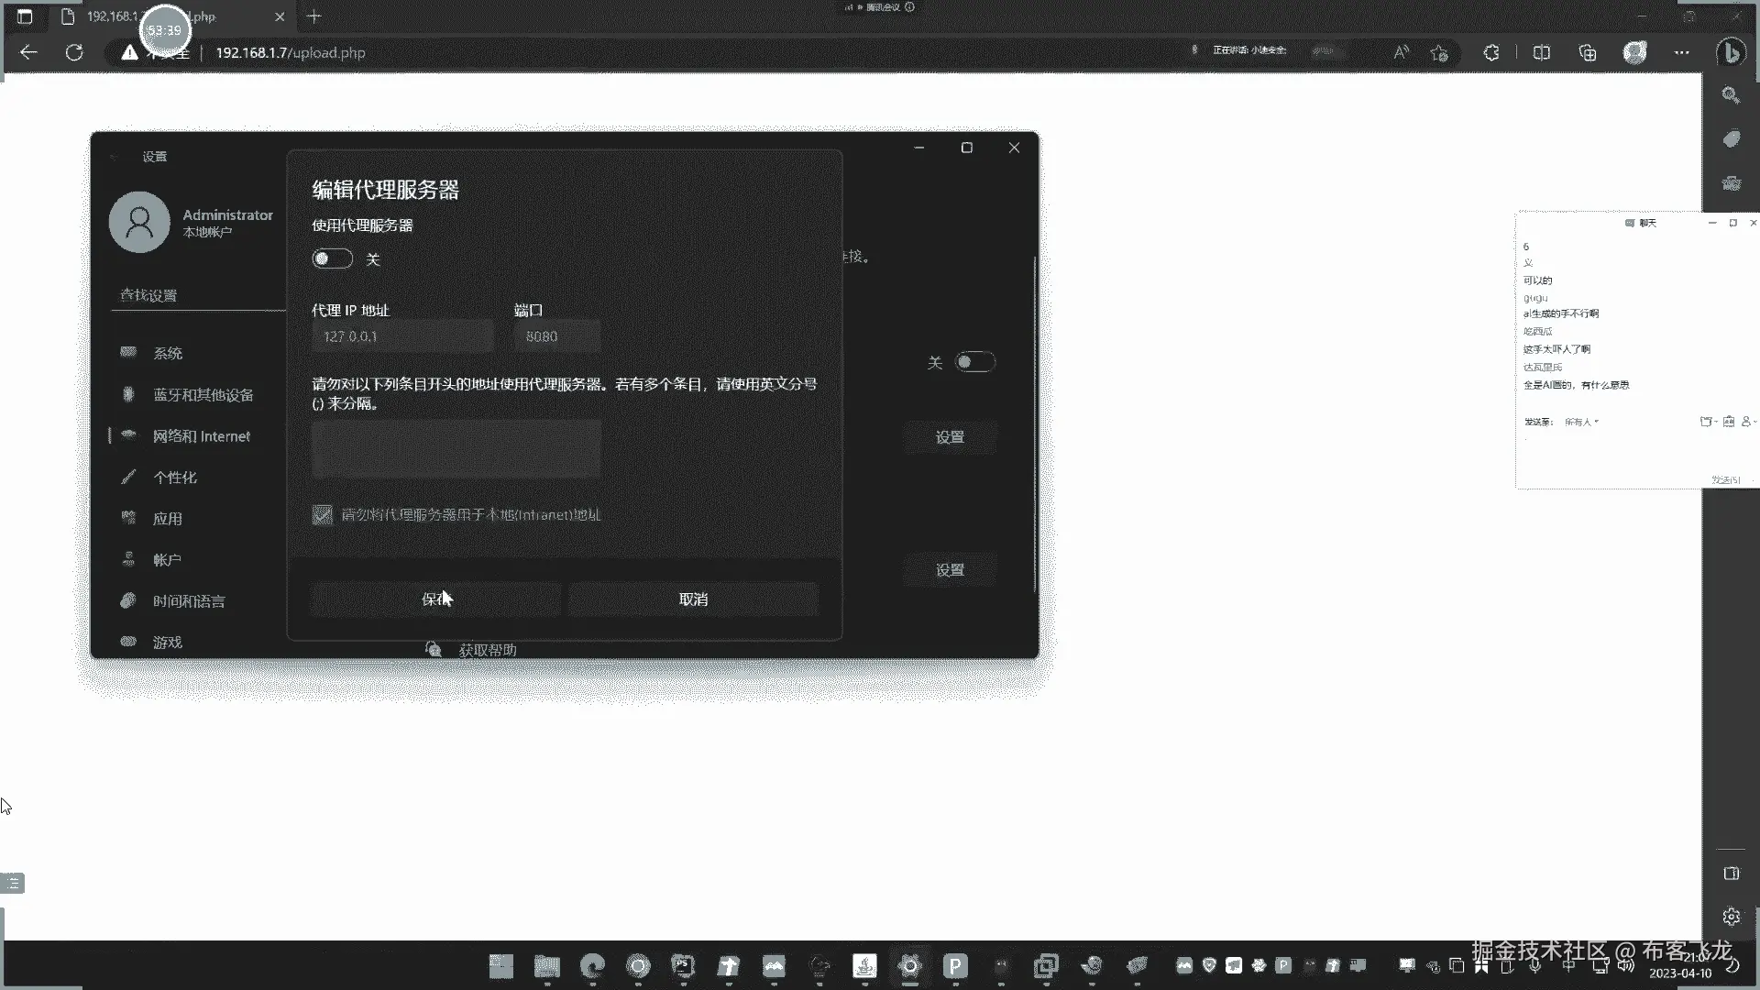Open the browser more options menu

coord(1681,52)
